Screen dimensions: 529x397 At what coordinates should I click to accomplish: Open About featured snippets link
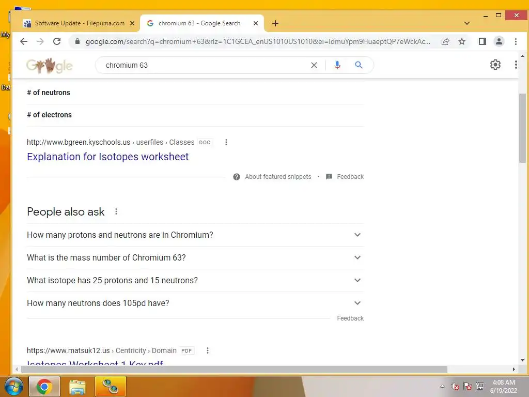pos(278,177)
